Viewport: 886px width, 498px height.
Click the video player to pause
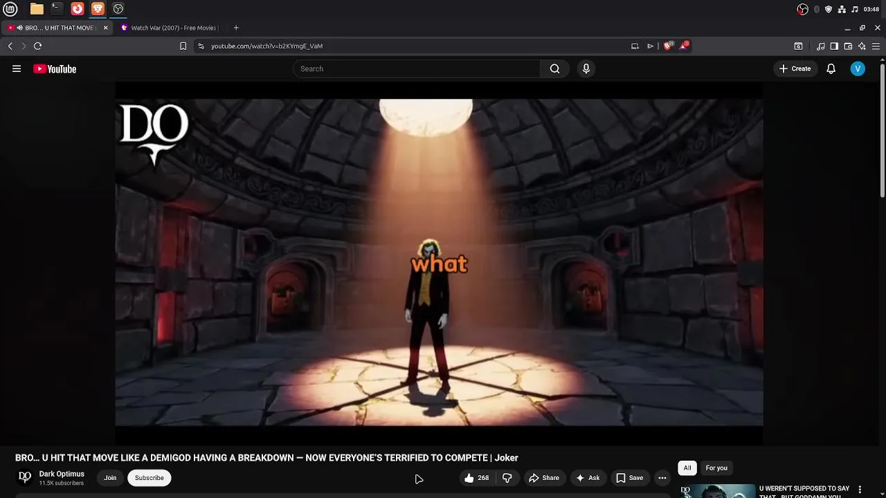(439, 262)
